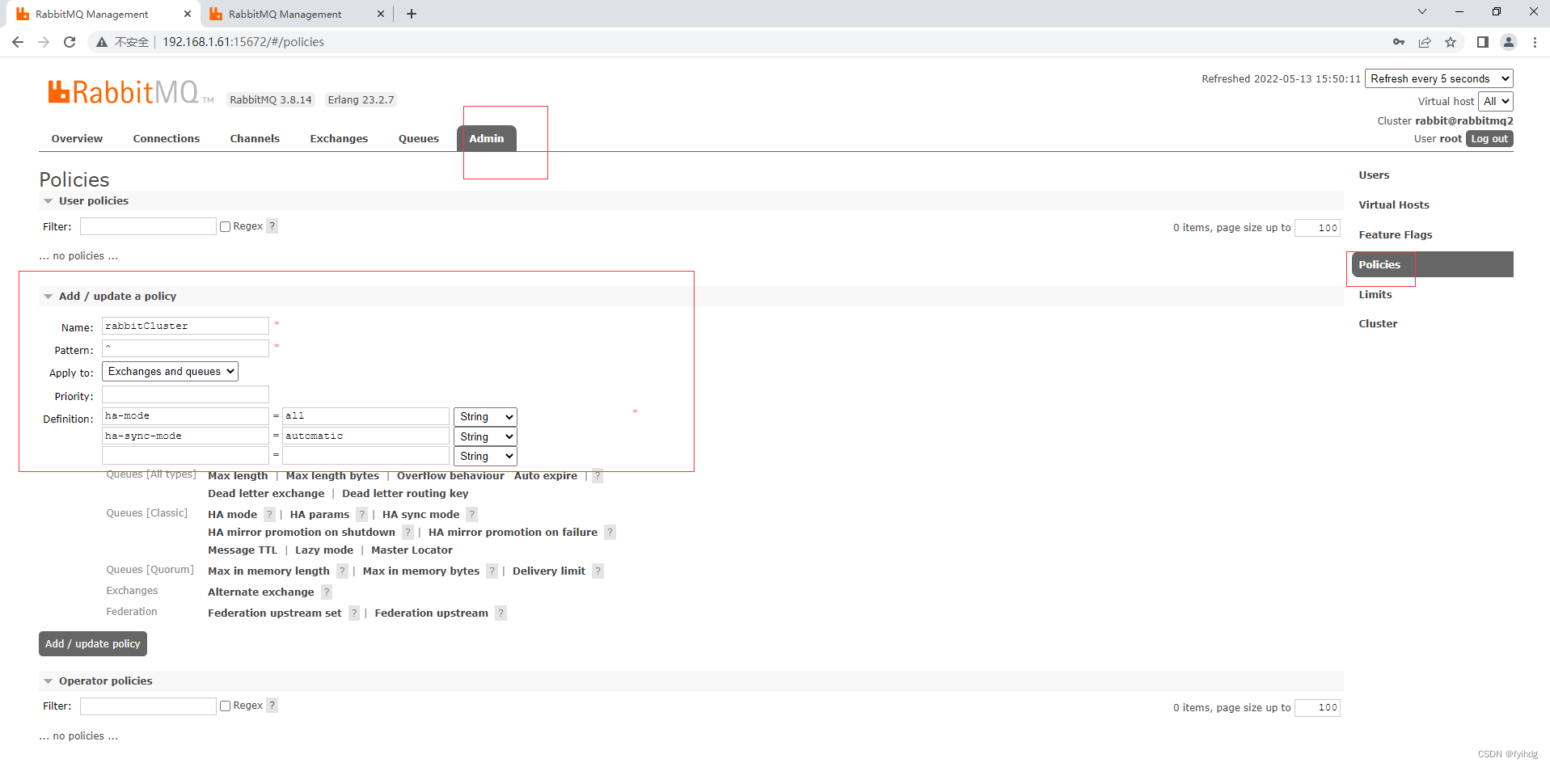Show help for Max in memory bytes

492,571
